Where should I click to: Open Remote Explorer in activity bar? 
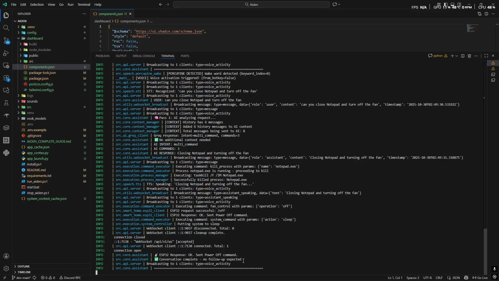[x=6, y=66]
